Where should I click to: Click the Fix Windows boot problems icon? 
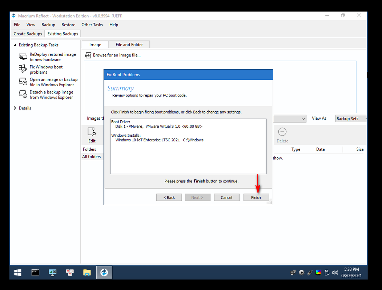23,69
